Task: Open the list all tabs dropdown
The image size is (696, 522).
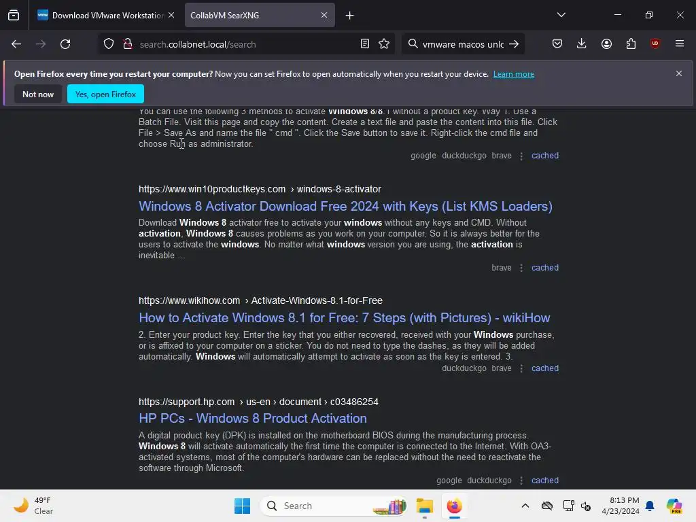Action: (561, 15)
